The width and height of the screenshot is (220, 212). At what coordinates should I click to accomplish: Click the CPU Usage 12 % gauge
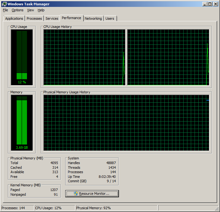point(22,57)
